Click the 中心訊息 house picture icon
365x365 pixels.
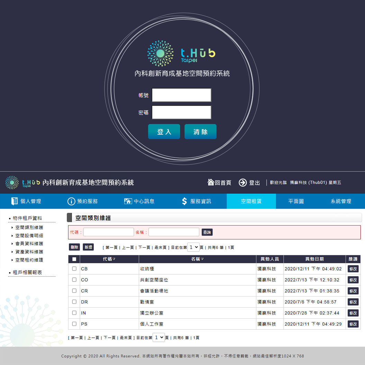128,201
